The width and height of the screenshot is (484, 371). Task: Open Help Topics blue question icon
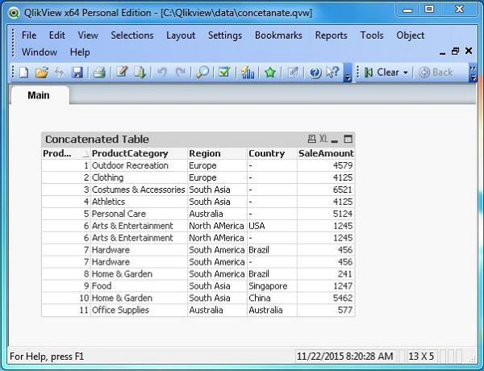pyautogui.click(x=315, y=73)
